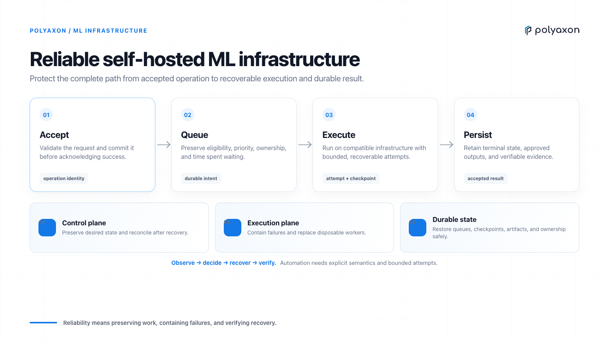Click 'Preserve eligibility, priority, ownership' description
Image resolution: width=609 pixels, height=342 pixels.
(x=234, y=152)
